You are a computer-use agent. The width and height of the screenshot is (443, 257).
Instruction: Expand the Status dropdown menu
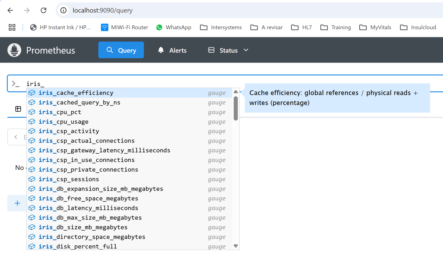(228, 50)
